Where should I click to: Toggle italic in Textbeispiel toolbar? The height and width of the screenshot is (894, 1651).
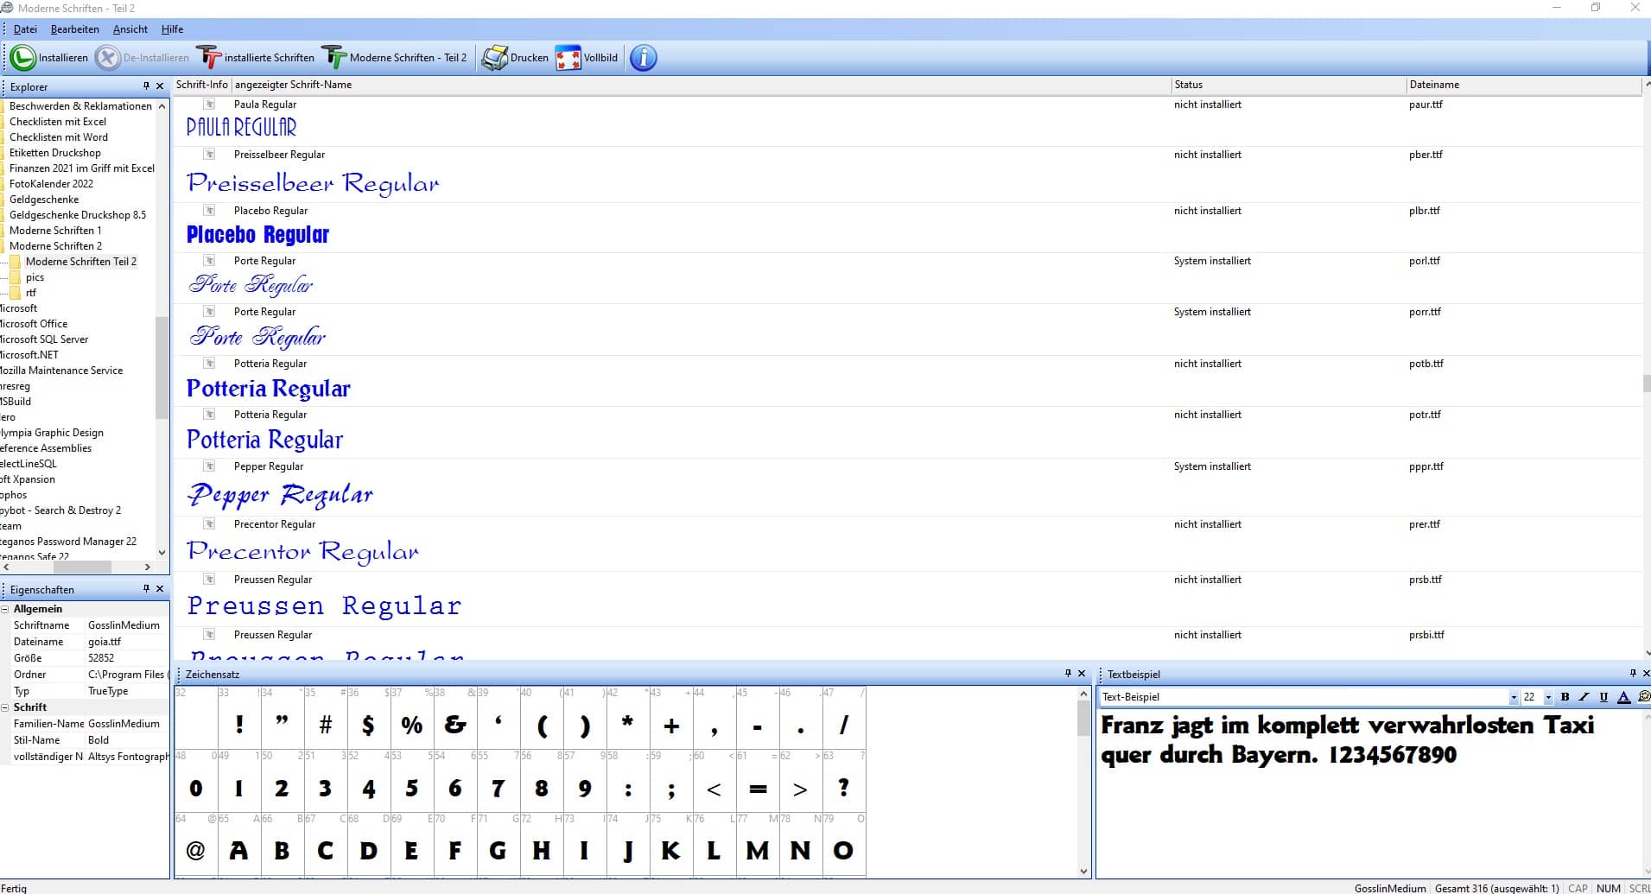point(1584,697)
